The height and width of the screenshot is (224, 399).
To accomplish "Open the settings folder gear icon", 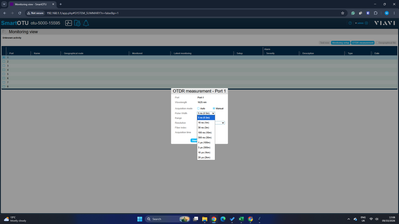I will pyautogui.click(x=77, y=23).
